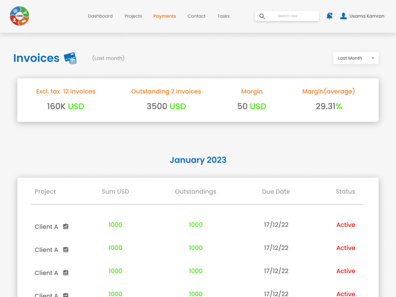Click the Usama Kamran profile icon
This screenshot has width=396, height=297.
[x=343, y=16]
